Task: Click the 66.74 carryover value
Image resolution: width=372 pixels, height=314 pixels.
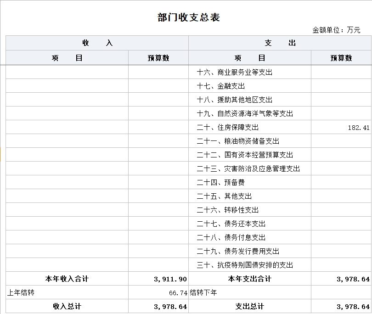Action: click(x=178, y=293)
